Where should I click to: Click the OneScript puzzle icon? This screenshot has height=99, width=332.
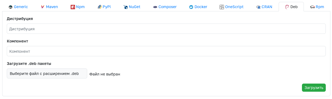(222, 7)
